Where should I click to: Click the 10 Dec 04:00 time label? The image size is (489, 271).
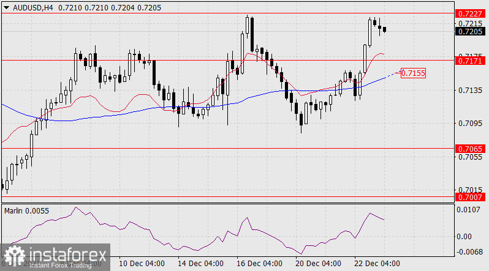(142, 264)
